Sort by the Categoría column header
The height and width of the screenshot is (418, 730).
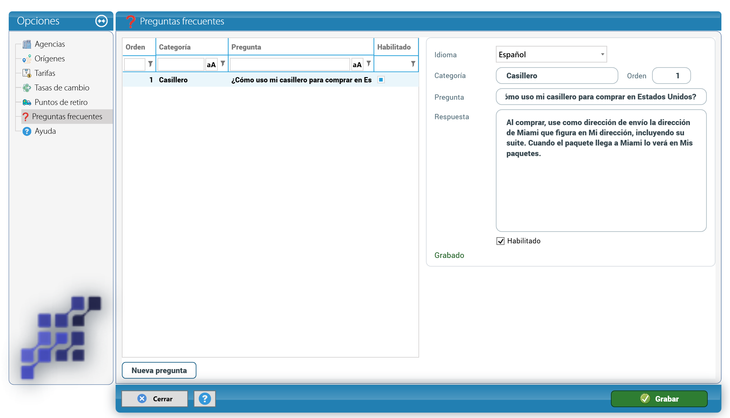point(192,47)
